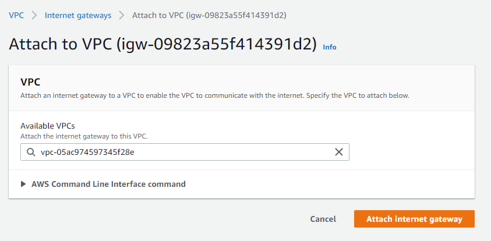Viewport: 491px width, 241px height.
Task: Click the chevron separator after VPC breadcrumb
Action: (x=34, y=15)
